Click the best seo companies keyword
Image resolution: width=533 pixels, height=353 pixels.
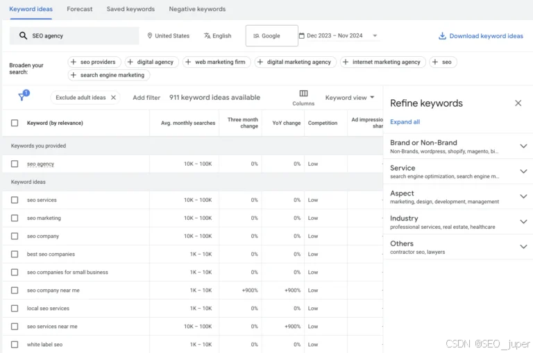pos(51,254)
